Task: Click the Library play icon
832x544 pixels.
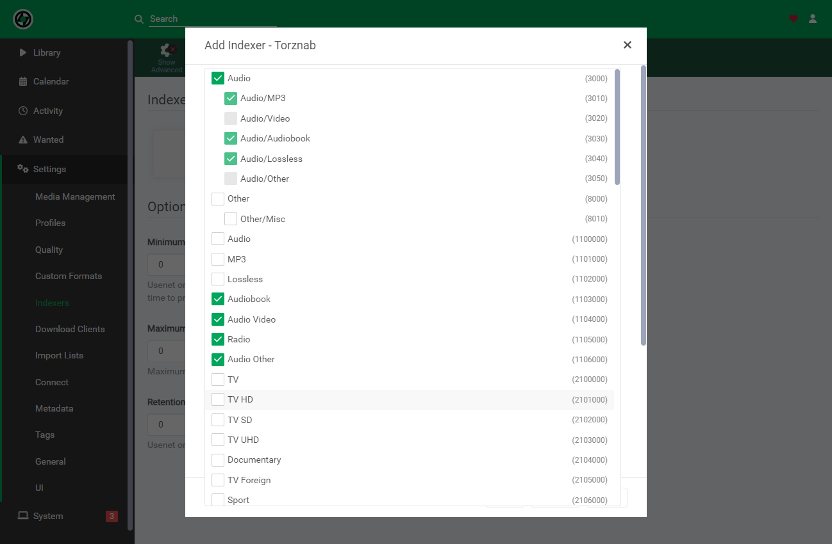Action: (x=23, y=52)
